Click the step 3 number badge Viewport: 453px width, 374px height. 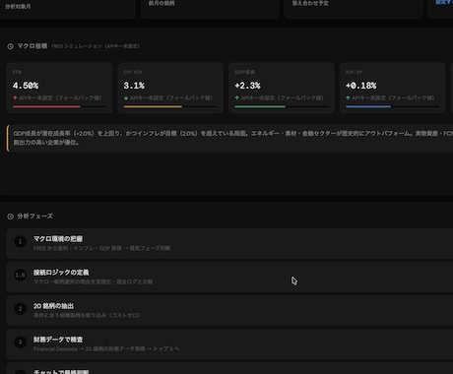(x=21, y=343)
